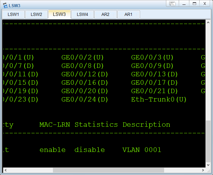Click the Description column header
213x175 pixels.
click(x=146, y=125)
